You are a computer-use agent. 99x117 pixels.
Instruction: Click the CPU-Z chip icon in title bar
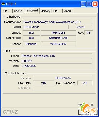click(x=3, y=4)
